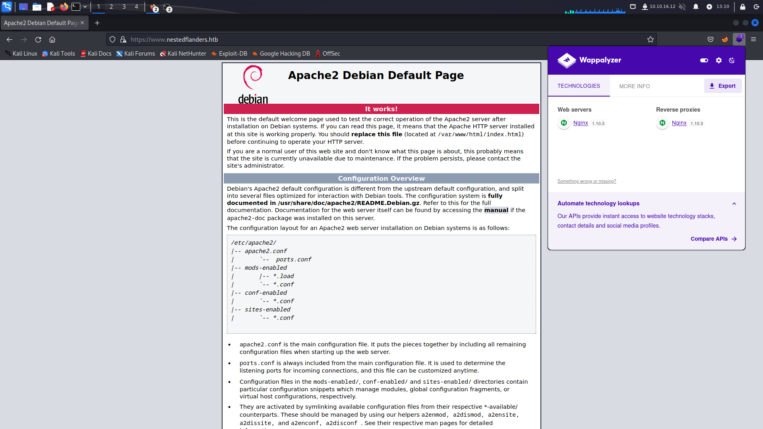The height and width of the screenshot is (429, 763).
Task: Click the reload page icon
Action: coord(38,39)
